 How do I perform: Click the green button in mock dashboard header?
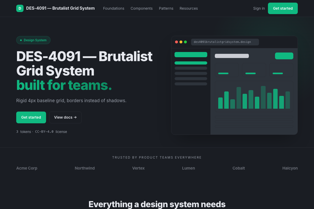click(x=284, y=56)
